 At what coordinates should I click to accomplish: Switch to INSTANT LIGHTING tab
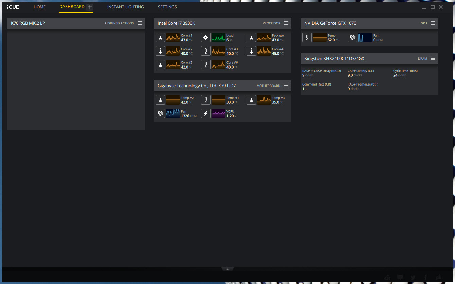[126, 7]
